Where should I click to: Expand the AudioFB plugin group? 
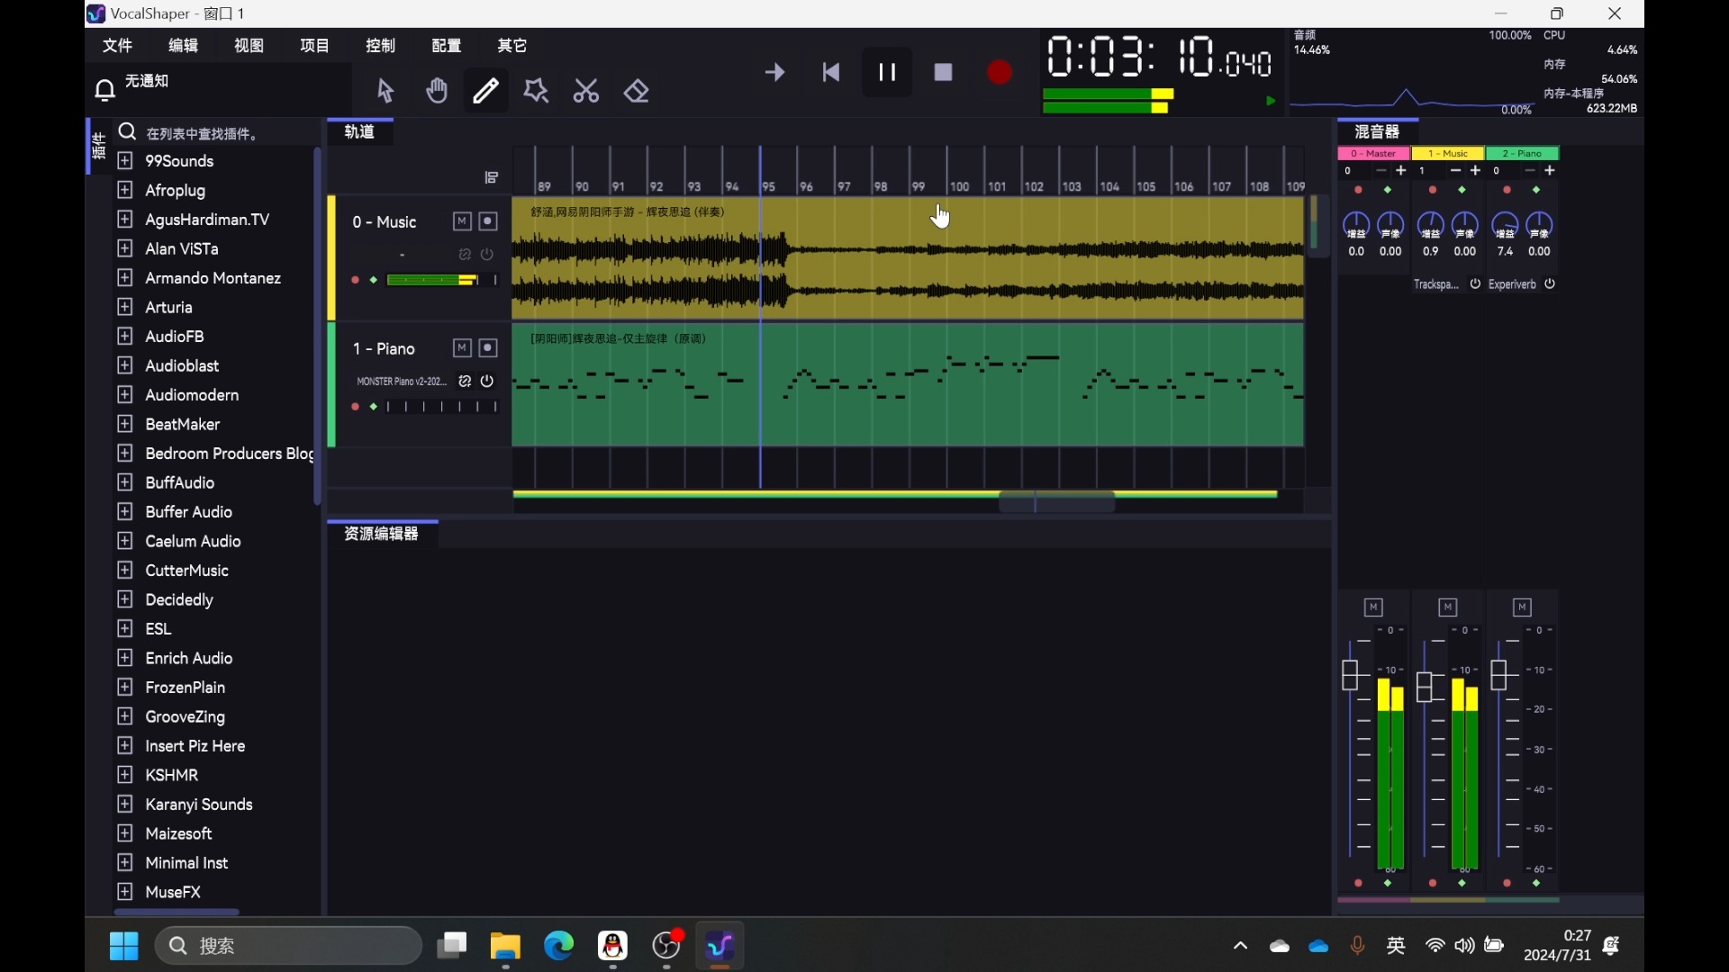pyautogui.click(x=125, y=336)
